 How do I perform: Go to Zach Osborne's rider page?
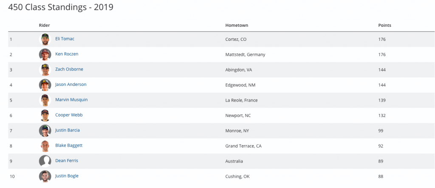68,69
